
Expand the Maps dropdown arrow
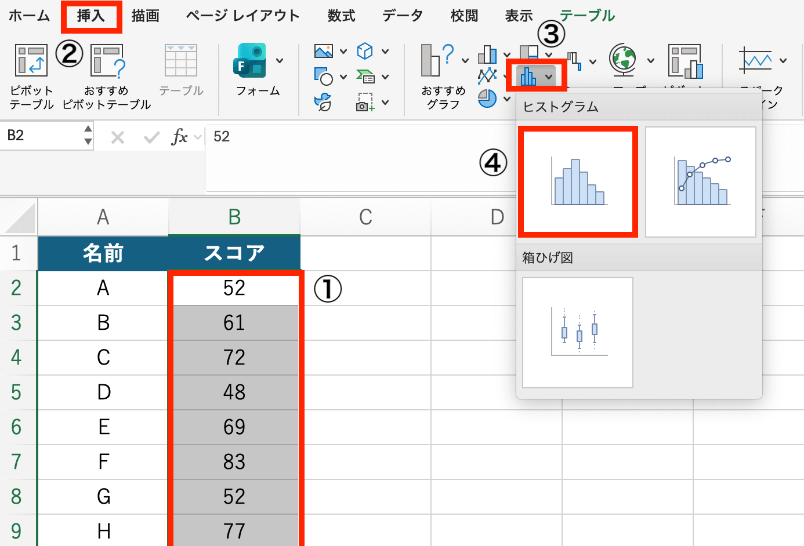tap(651, 60)
